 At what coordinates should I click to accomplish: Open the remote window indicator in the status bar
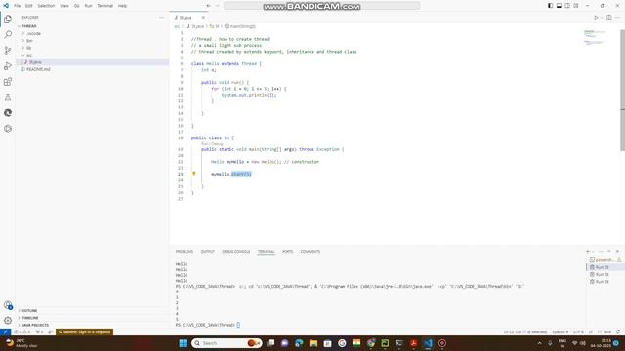[x=5, y=331]
